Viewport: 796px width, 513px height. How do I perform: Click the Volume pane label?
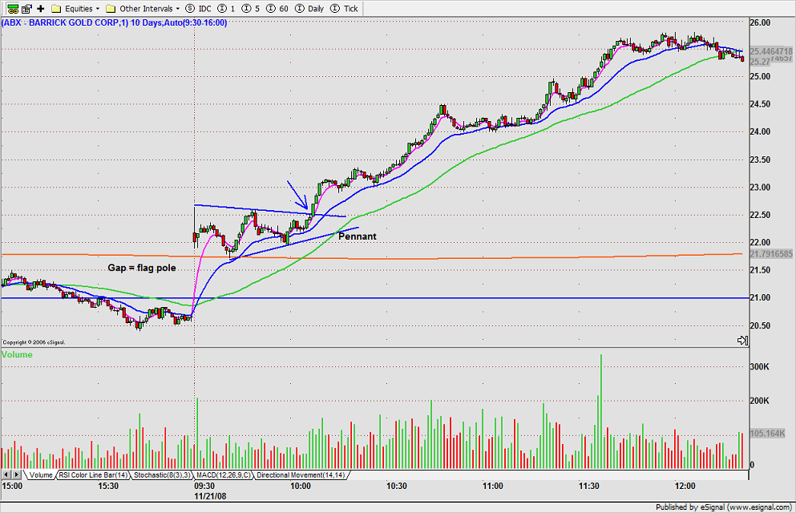17,354
